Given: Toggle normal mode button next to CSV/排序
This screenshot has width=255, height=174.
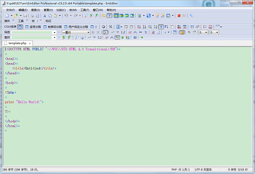Looking at the screenshot, I should click(20, 27).
